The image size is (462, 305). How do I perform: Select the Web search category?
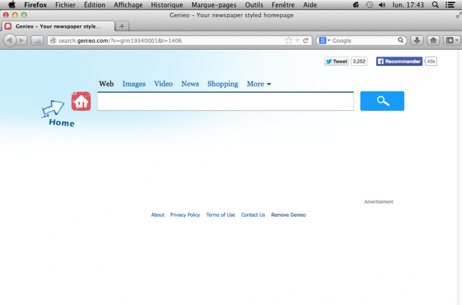[x=106, y=84]
